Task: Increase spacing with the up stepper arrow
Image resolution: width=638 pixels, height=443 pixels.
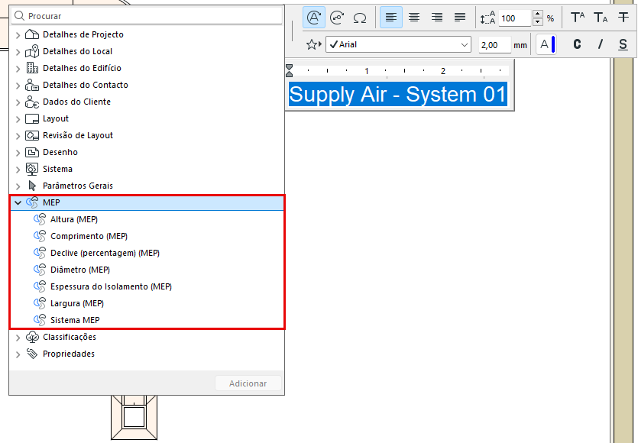Action: click(538, 14)
